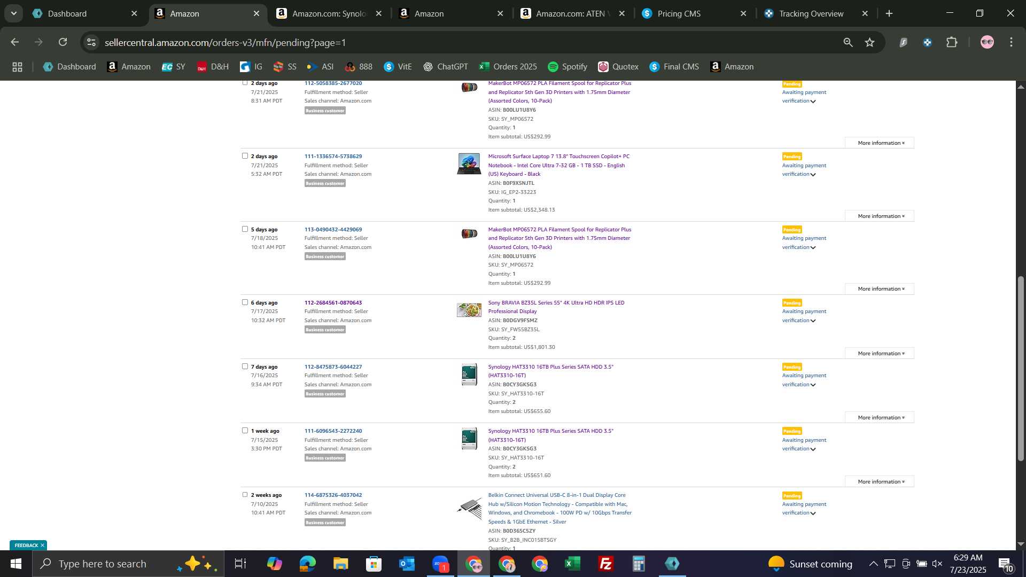The width and height of the screenshot is (1026, 577).
Task: Open the apps grid in bookmarks bar
Action: (x=17, y=67)
